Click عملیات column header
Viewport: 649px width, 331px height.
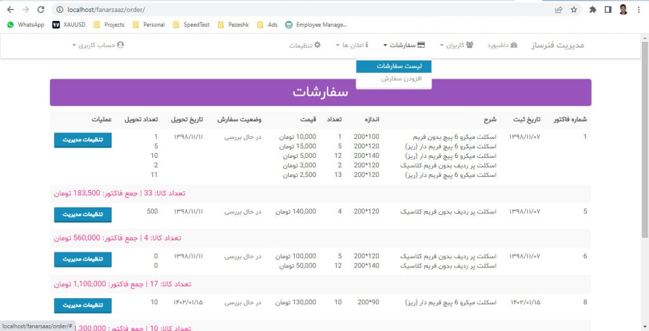[x=102, y=120]
